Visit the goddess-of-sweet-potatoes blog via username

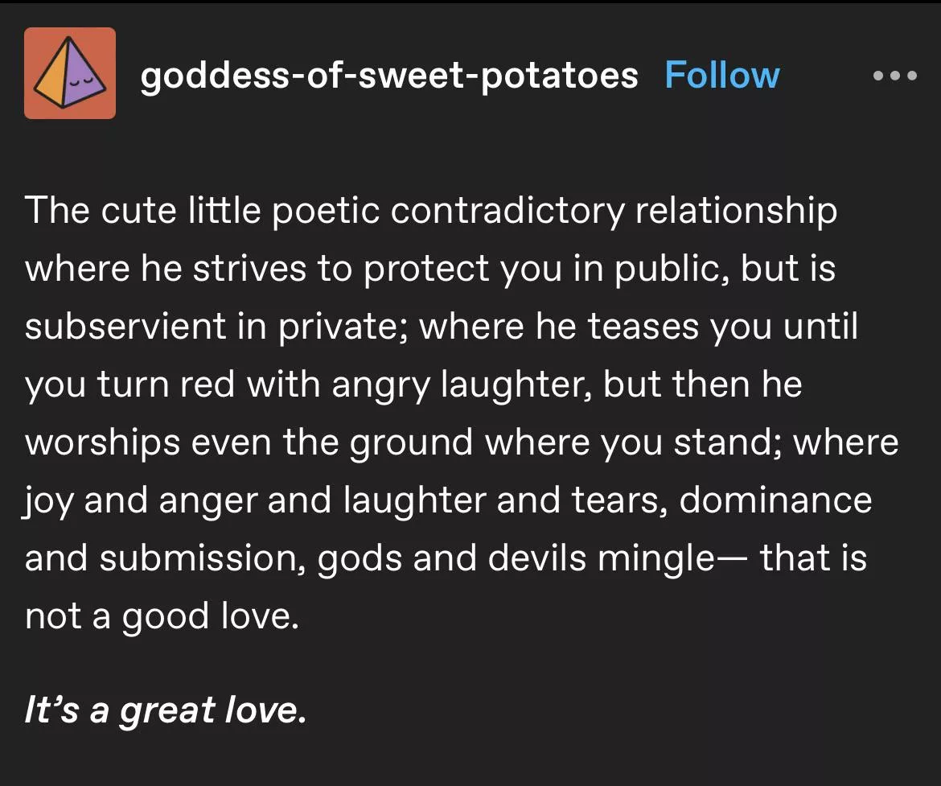point(389,76)
